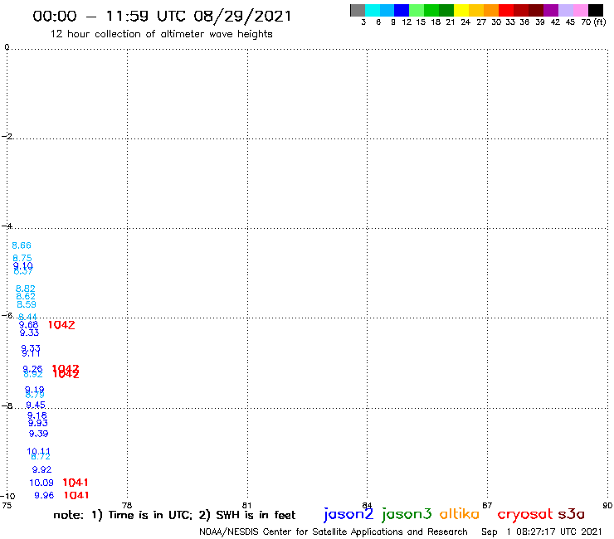The width and height of the screenshot is (614, 539).
Task: Click the yellow swatch in the color scale
Action: coord(461,10)
